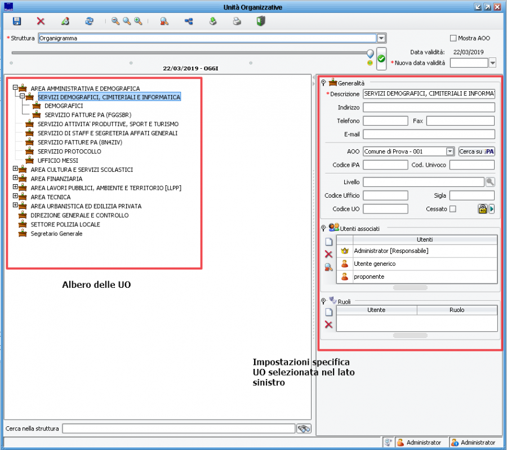Collapse the AREA AMMINISTRATIVA E DEMOGRAFICA node
The width and height of the screenshot is (507, 450).
(15, 88)
